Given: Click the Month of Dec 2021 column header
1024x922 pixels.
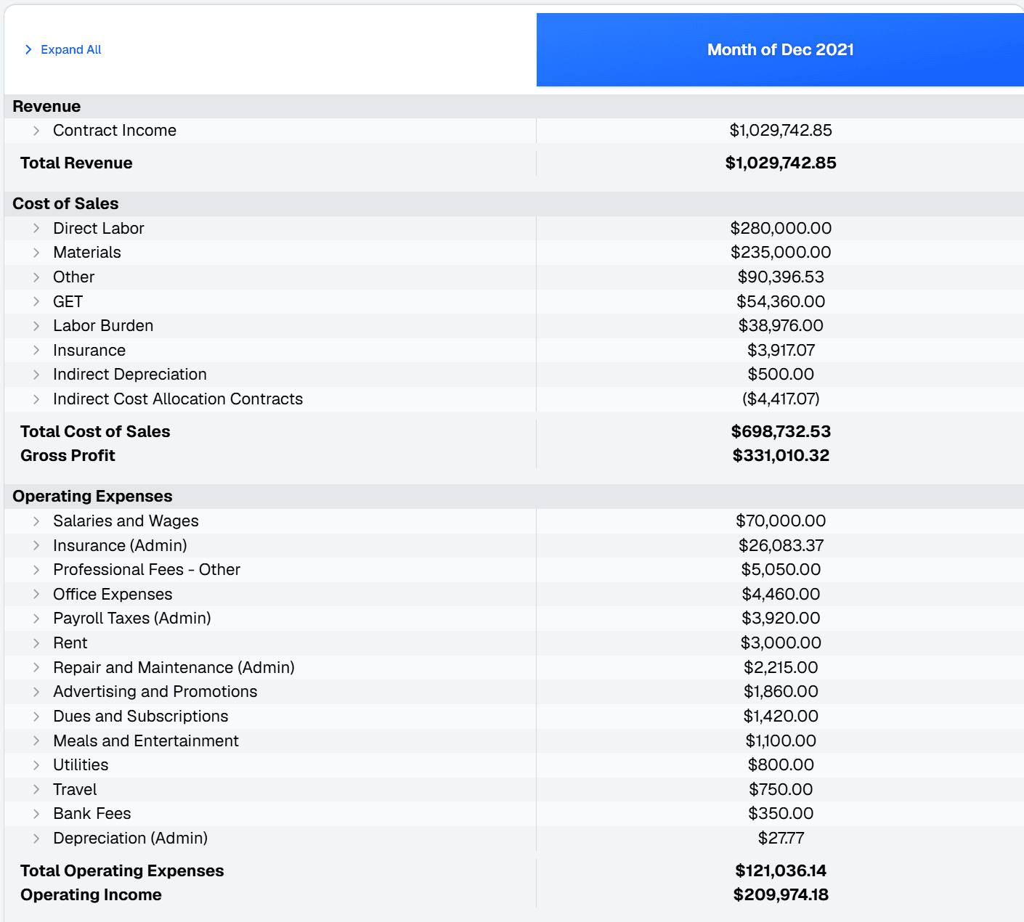Looking at the screenshot, I should point(780,49).
